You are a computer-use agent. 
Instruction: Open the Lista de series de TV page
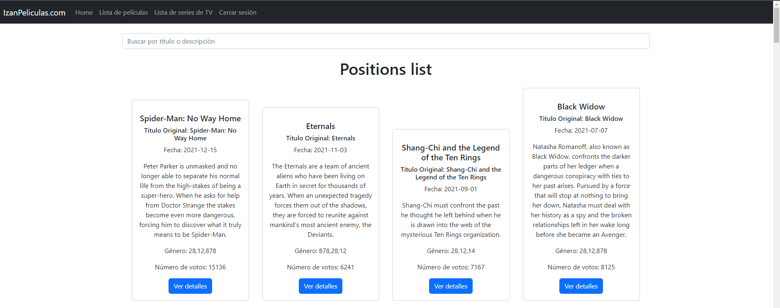point(183,12)
